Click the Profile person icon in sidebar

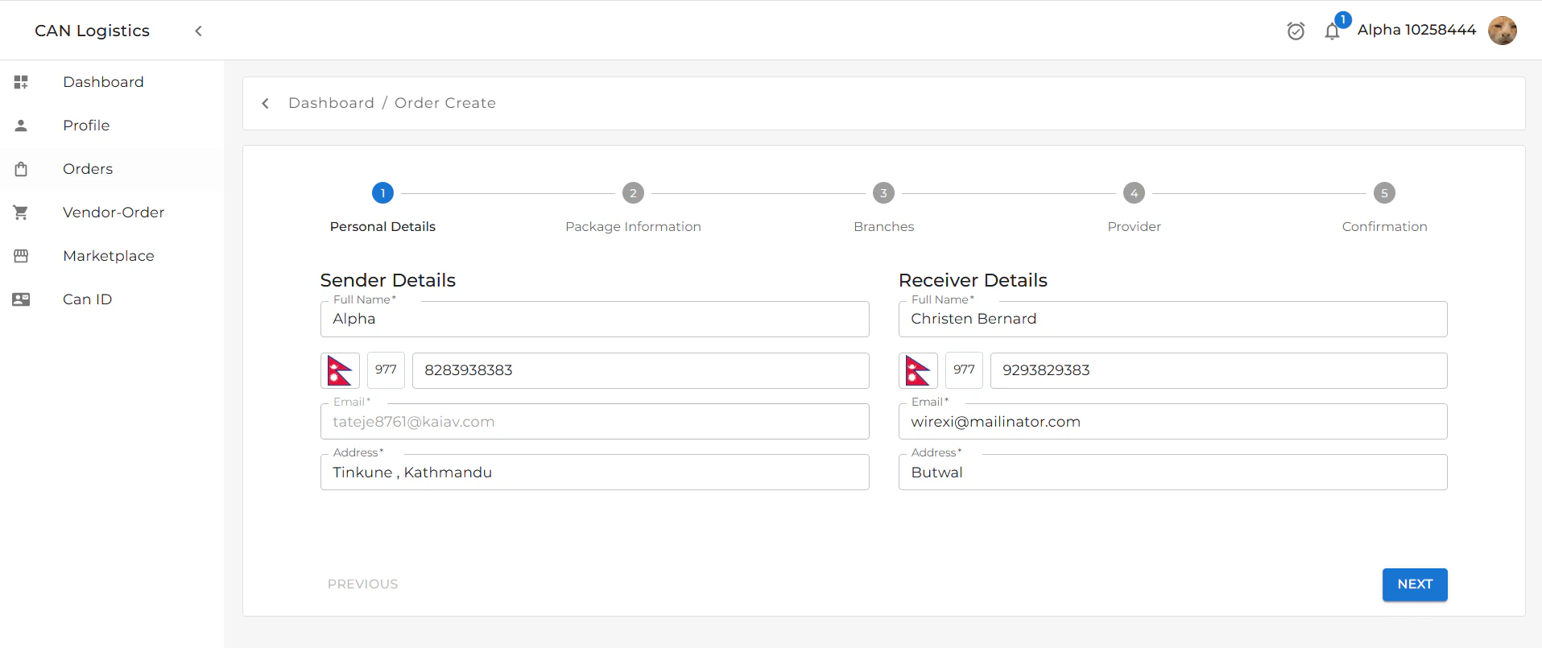21,126
